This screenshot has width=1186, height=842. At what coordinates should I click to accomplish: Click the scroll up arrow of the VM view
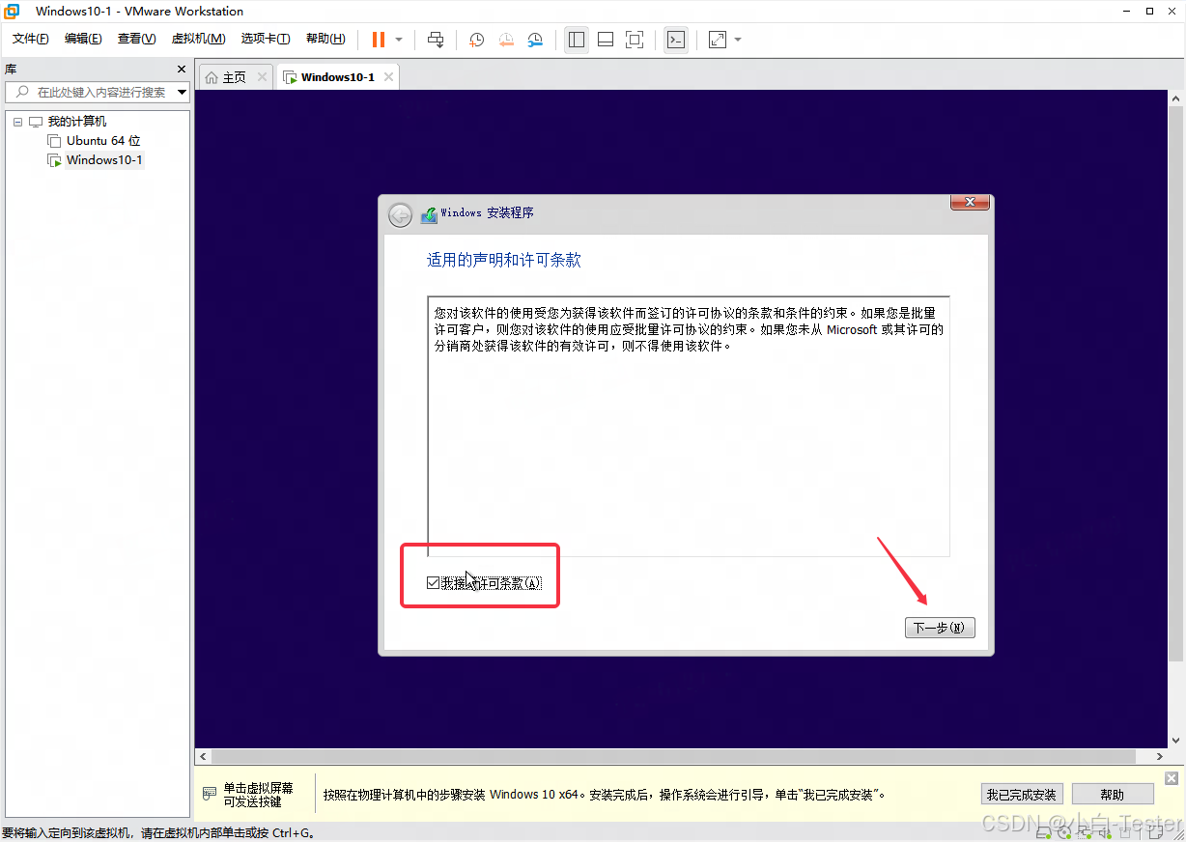[1175, 98]
